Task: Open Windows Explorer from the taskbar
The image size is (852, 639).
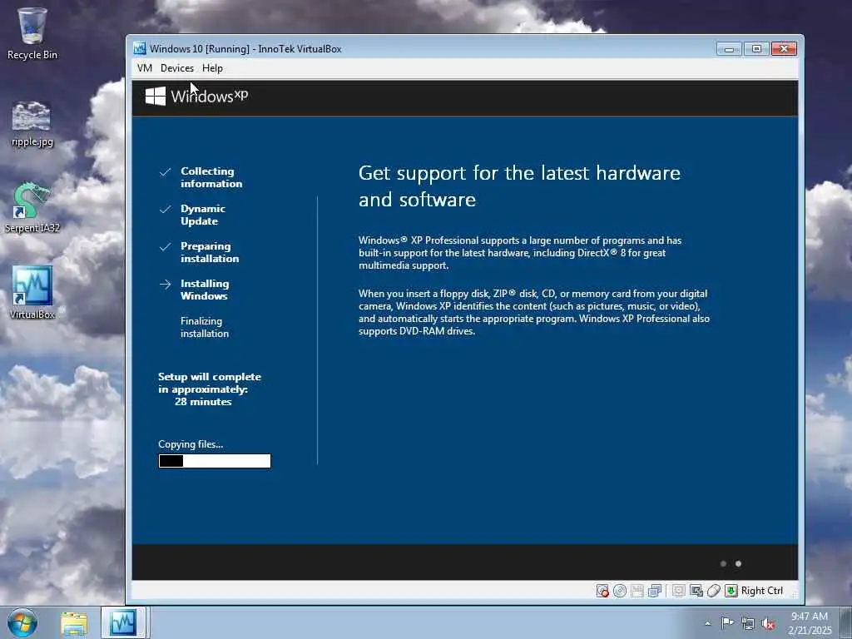Action: pos(74,623)
